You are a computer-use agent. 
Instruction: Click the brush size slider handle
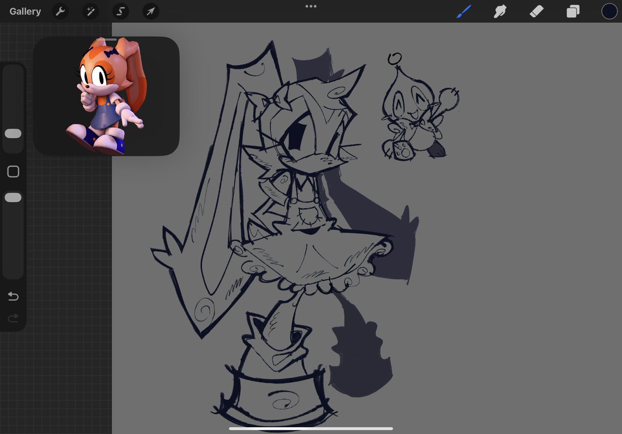pyautogui.click(x=13, y=134)
